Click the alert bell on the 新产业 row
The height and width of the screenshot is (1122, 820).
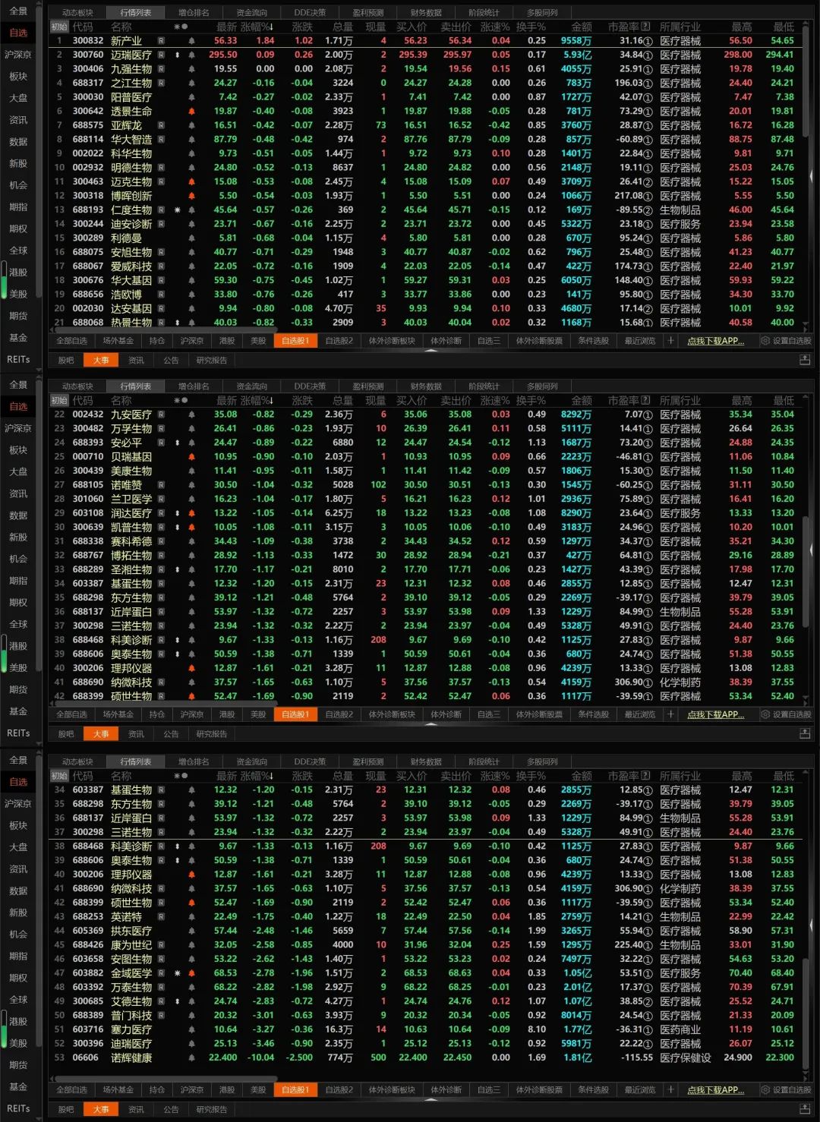click(x=191, y=41)
